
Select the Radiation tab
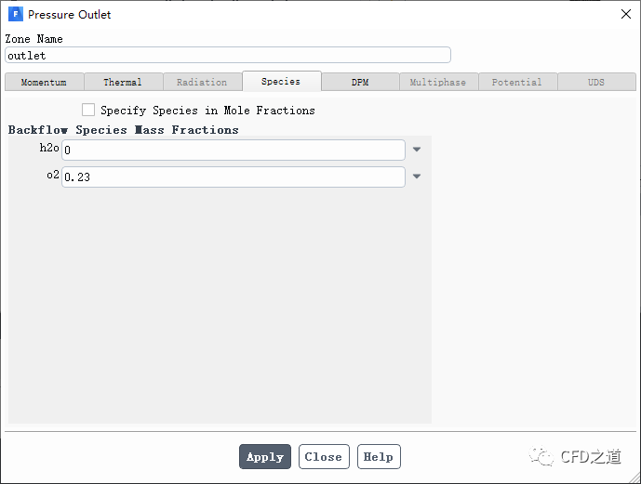point(202,82)
